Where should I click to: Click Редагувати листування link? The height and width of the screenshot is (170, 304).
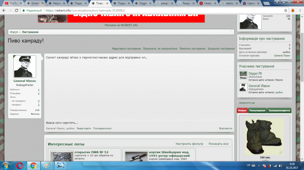pyautogui.click(x=126, y=48)
